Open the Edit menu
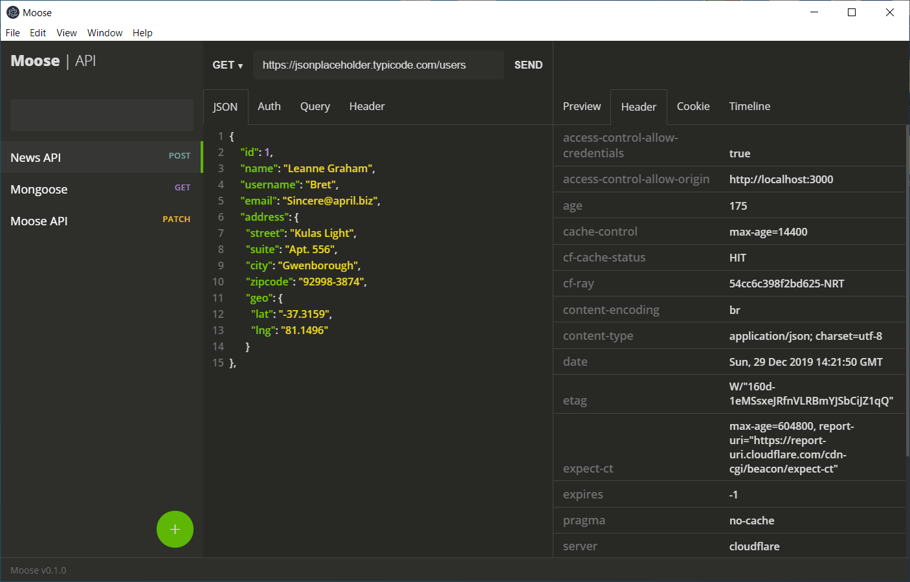910x582 pixels. (x=38, y=33)
